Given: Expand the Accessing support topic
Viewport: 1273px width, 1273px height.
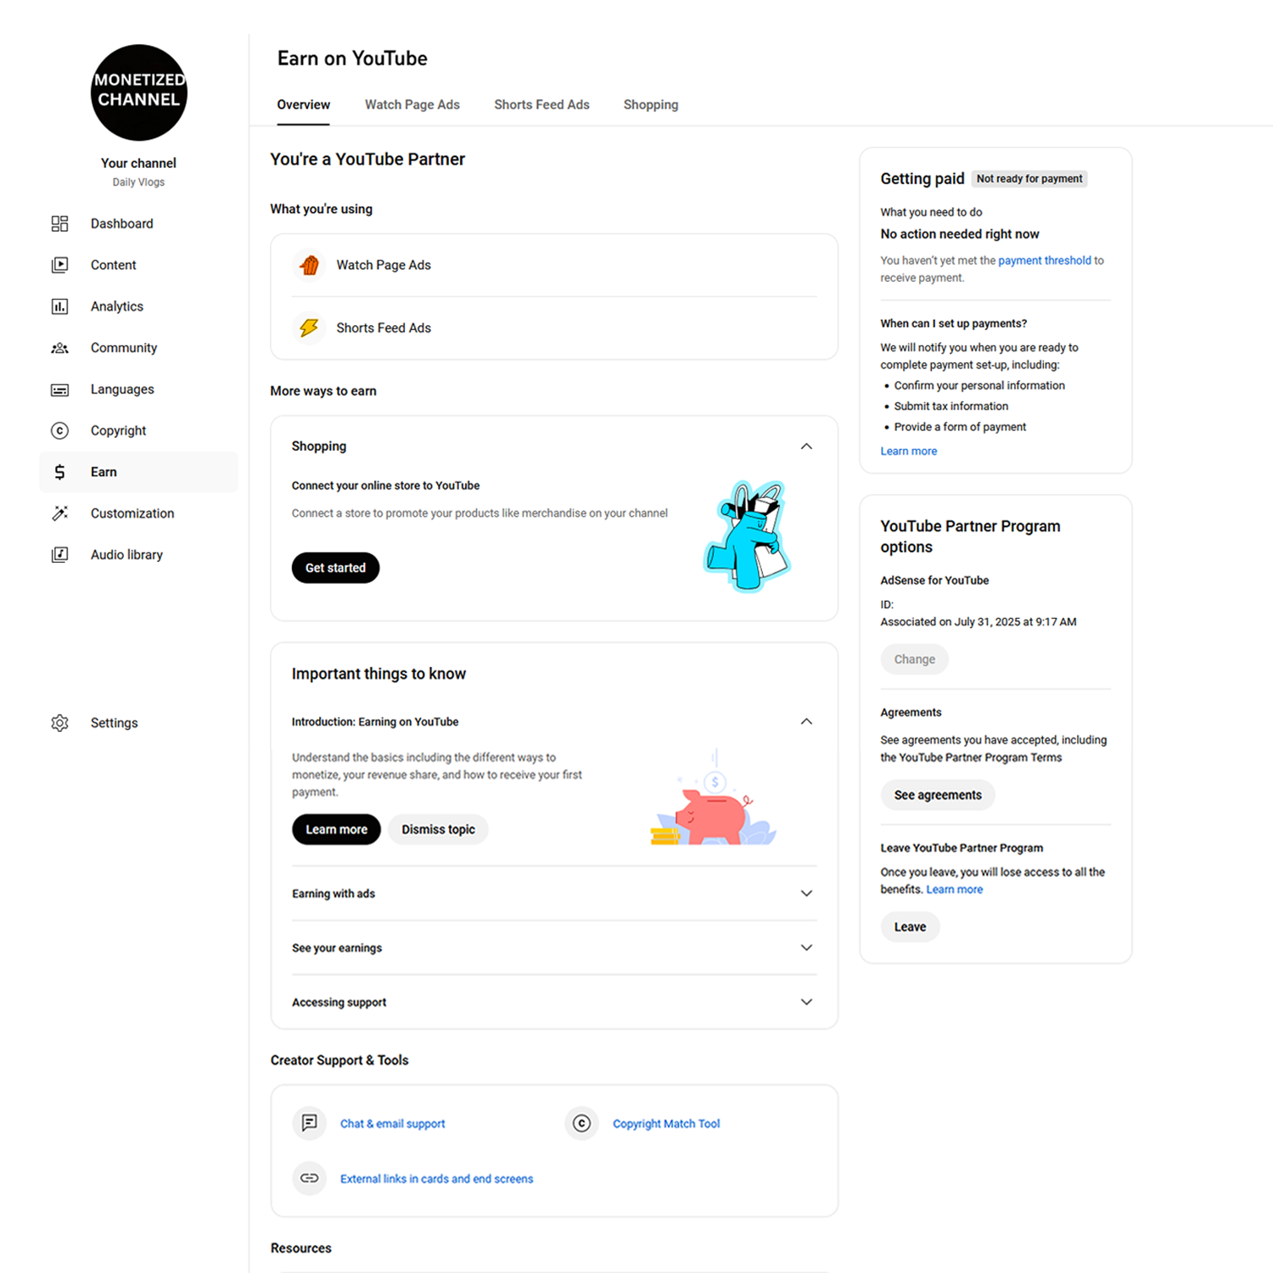Looking at the screenshot, I should coord(806,1002).
